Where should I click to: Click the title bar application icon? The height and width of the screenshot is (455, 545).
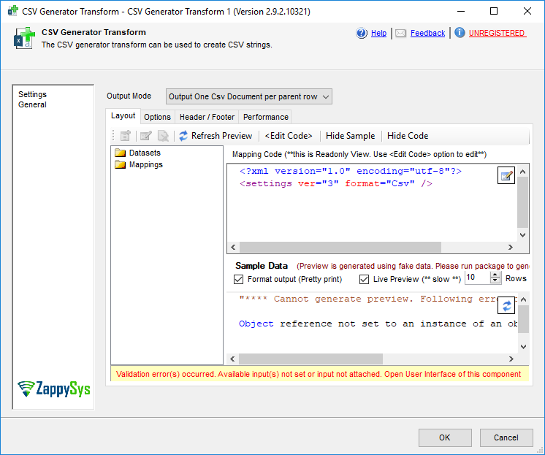click(x=13, y=11)
